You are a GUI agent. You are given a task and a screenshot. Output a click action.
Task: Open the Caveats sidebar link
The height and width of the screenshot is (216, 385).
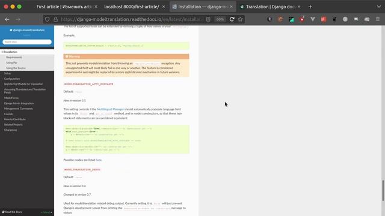click(8, 114)
